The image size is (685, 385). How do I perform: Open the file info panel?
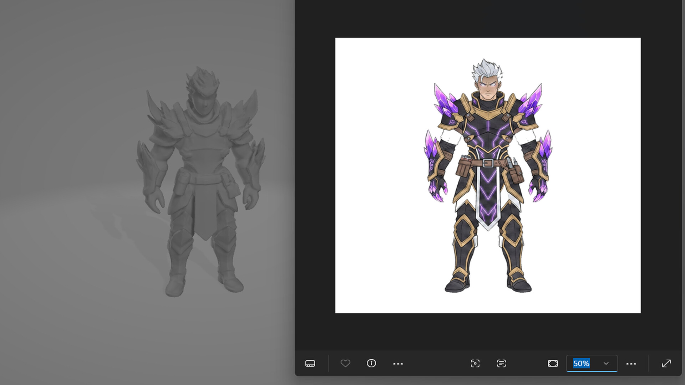tap(371, 363)
